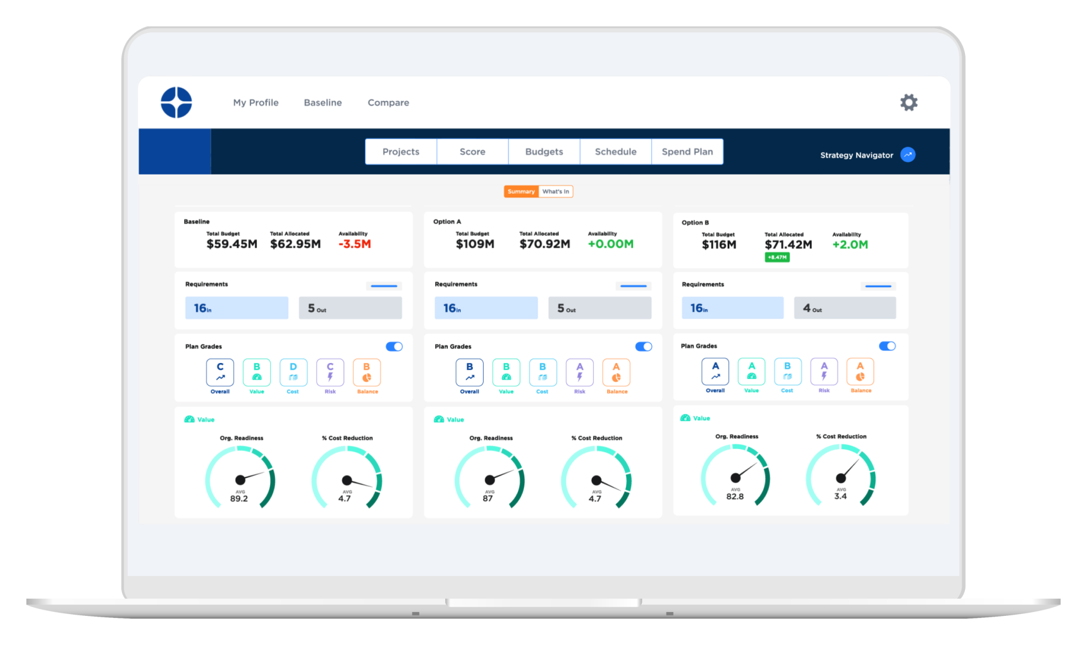Disable Option A Plan Grades switch
This screenshot has height=645, width=1087.
[x=643, y=347]
